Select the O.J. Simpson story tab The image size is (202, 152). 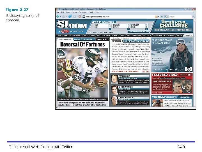click(x=88, y=39)
